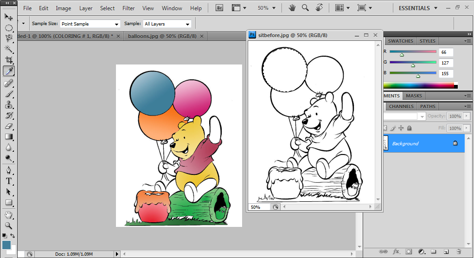Click the color spectrum ramp bar
The height and width of the screenshot is (258, 474).
click(421, 85)
